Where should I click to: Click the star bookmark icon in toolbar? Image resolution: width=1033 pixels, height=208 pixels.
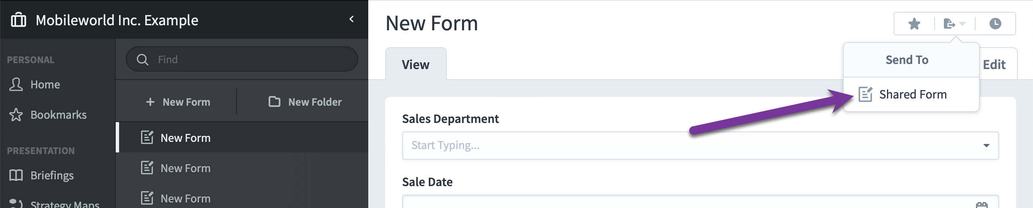pos(914,24)
